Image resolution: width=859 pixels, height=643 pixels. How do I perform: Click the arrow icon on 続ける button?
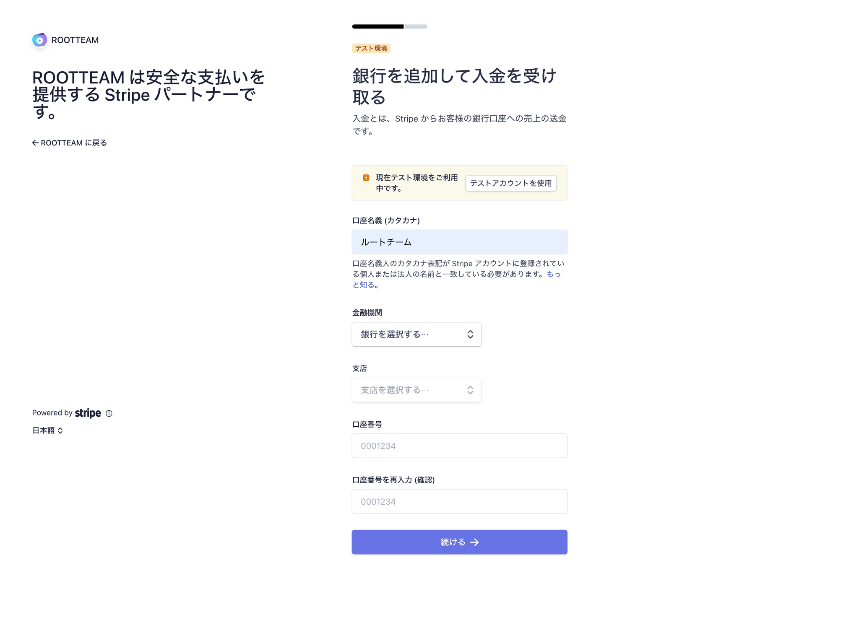click(x=474, y=542)
